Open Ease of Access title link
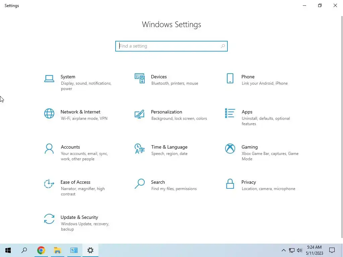 (75, 182)
